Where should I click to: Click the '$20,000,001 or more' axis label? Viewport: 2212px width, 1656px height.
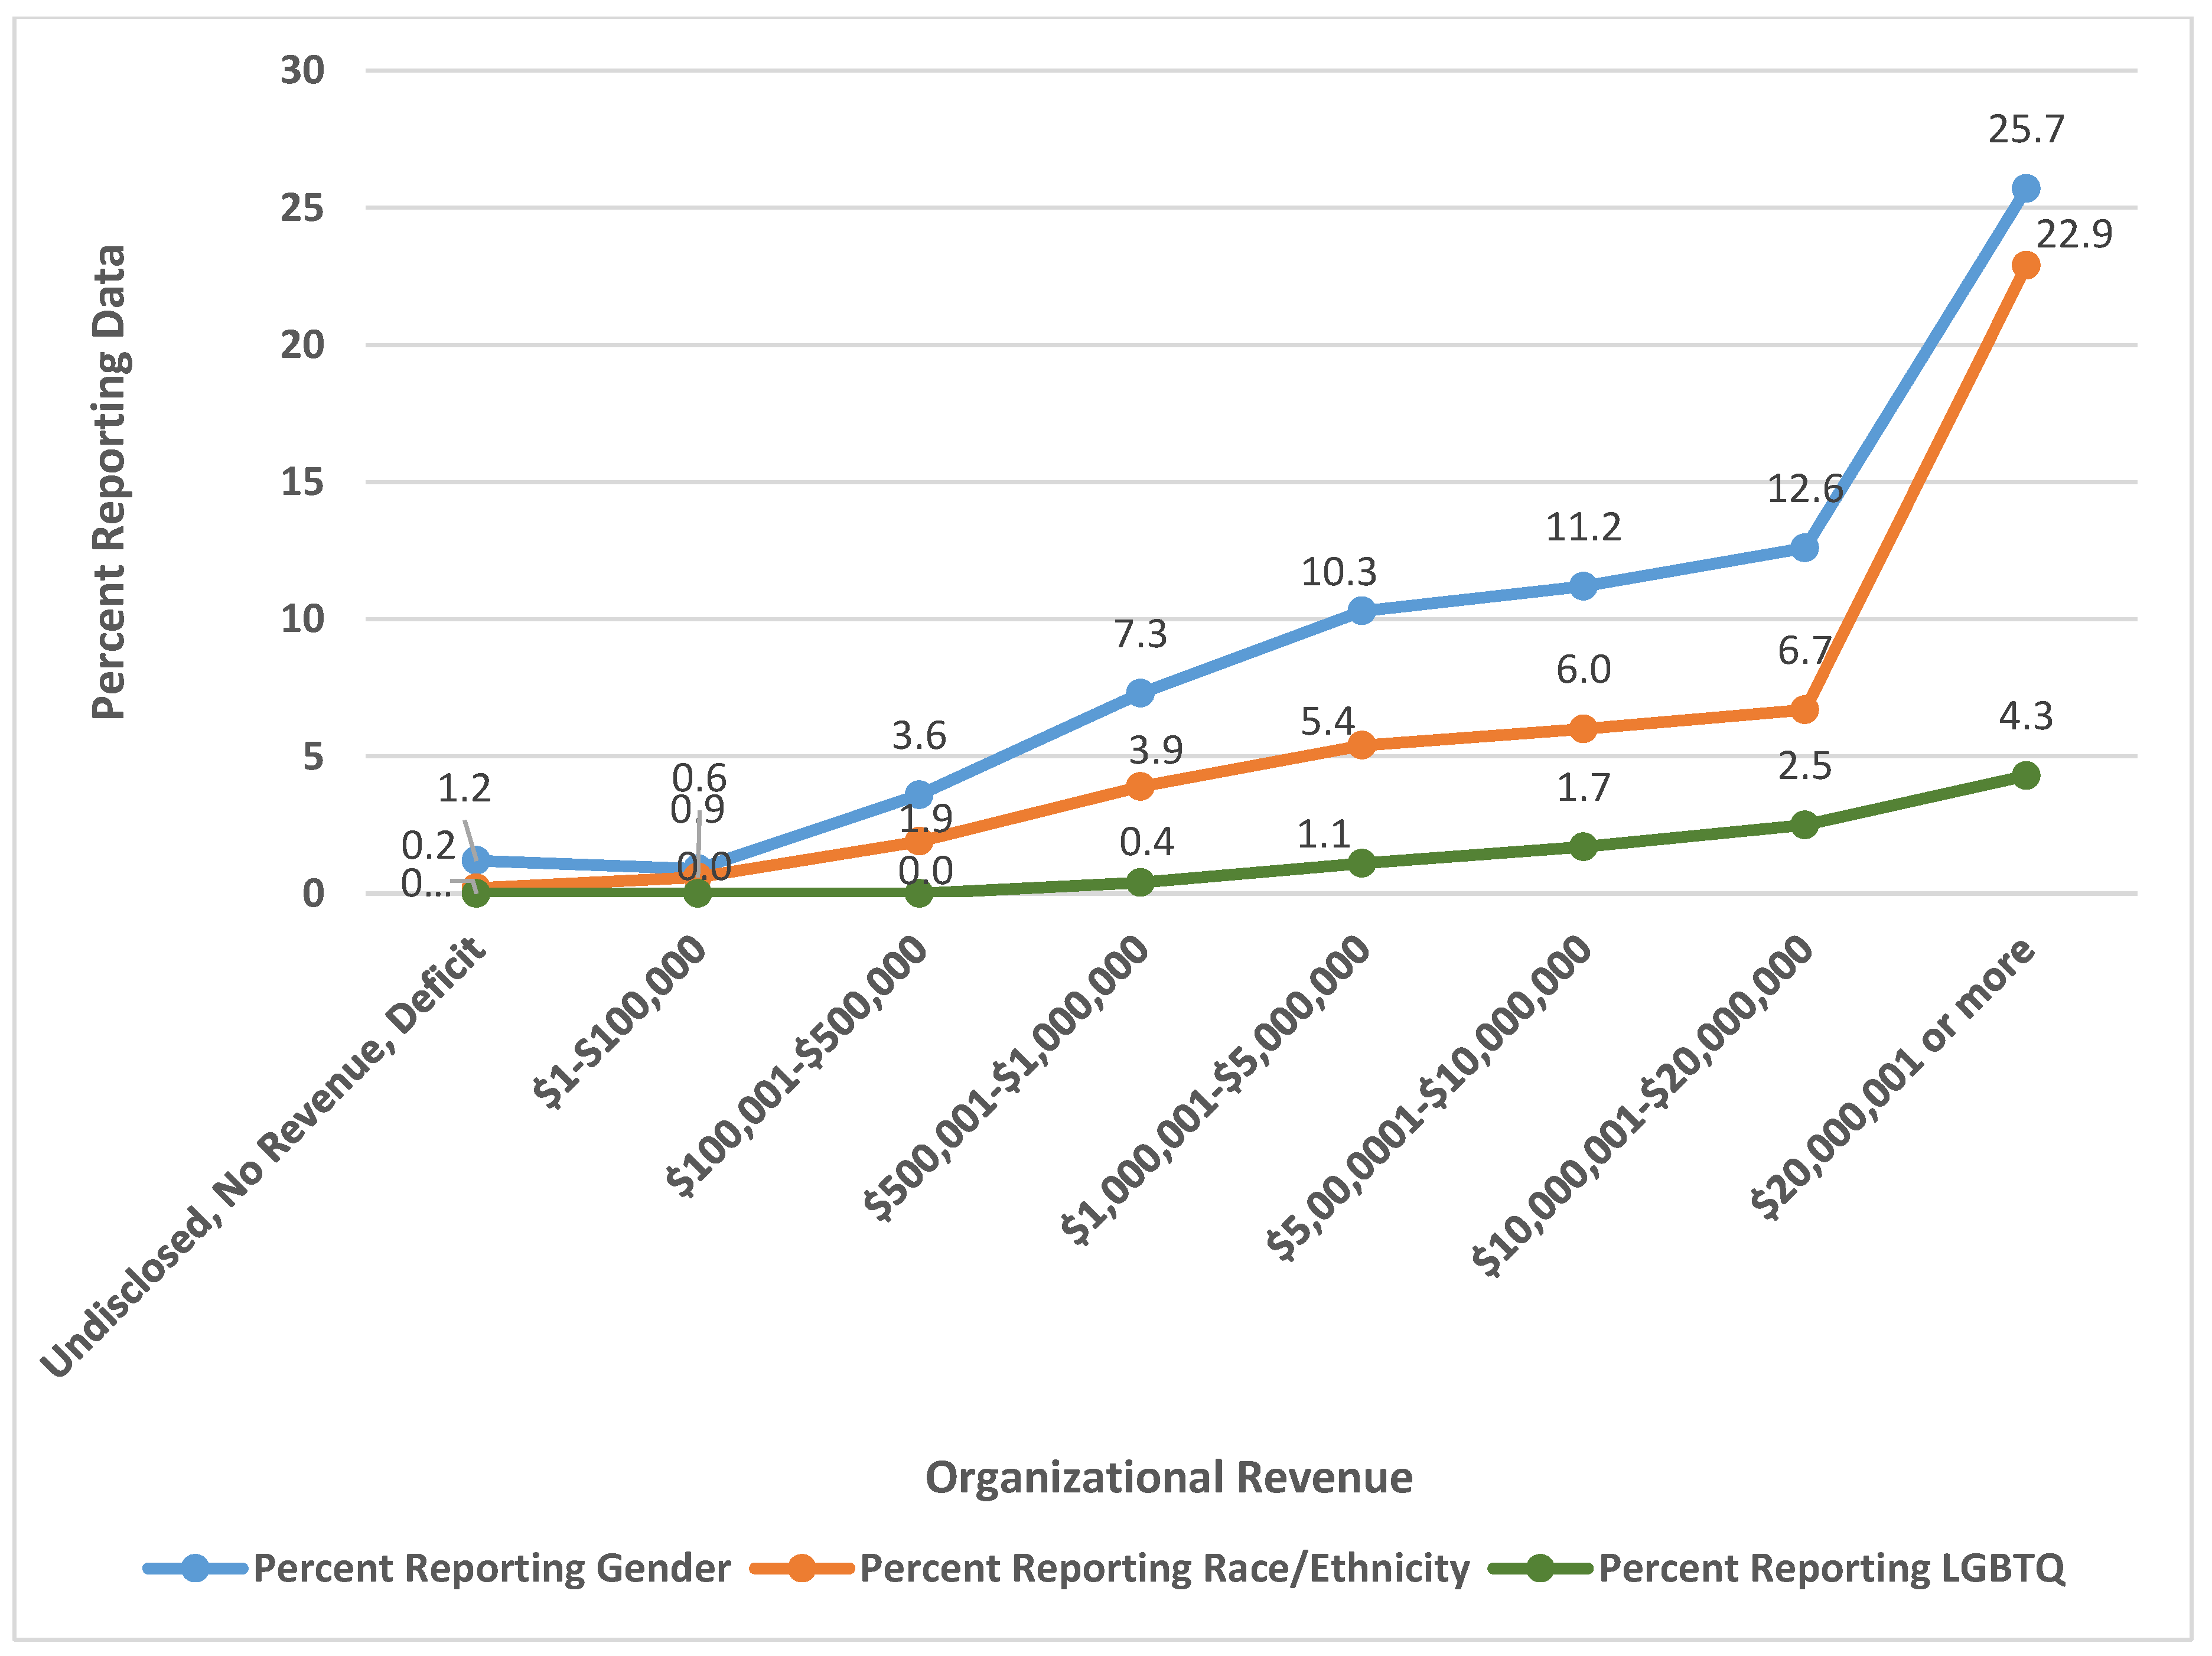click(x=1893, y=1078)
